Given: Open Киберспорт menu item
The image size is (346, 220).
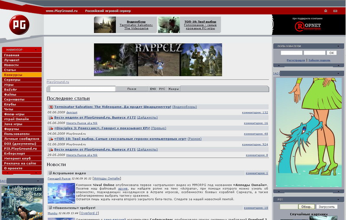Looking at the screenshot, I should click(22, 153).
